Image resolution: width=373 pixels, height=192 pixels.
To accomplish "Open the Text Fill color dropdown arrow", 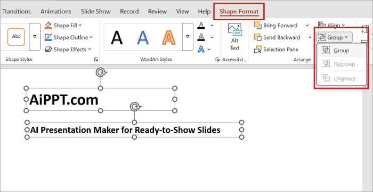I will (212, 25).
